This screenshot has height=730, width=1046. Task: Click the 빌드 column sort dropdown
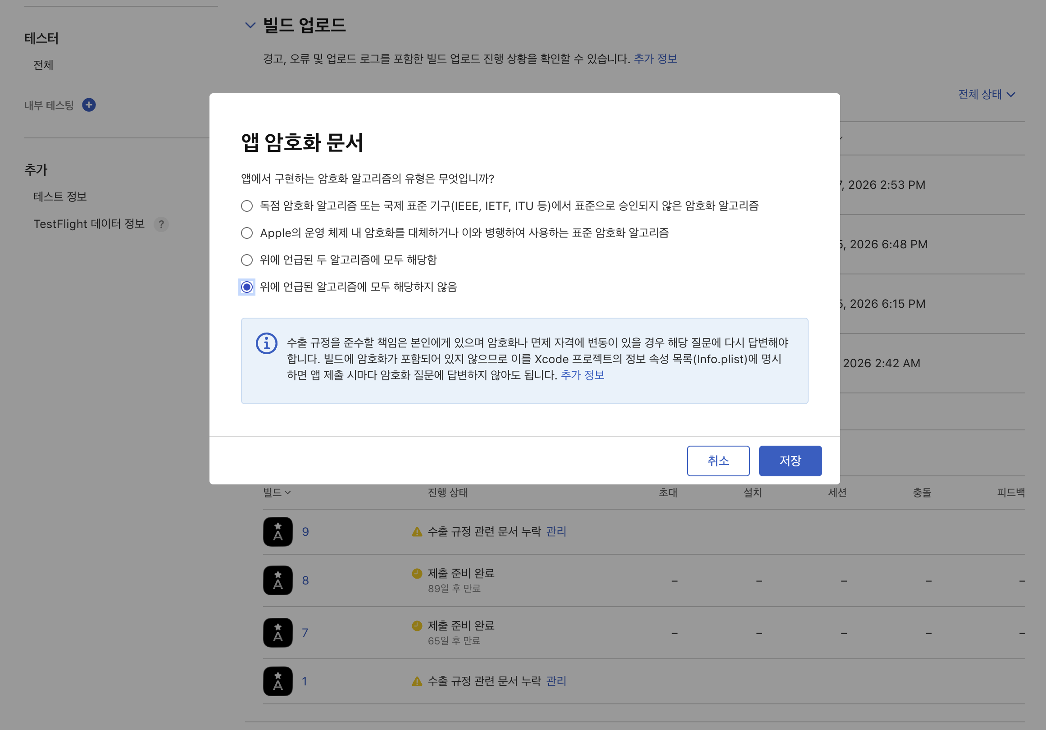coord(277,492)
